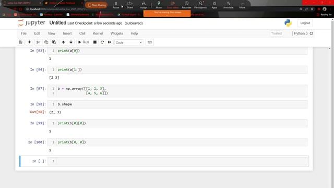This screenshot has width=334, height=188.
Task: Click the Last Checkpoint status text
Action: click(95, 23)
